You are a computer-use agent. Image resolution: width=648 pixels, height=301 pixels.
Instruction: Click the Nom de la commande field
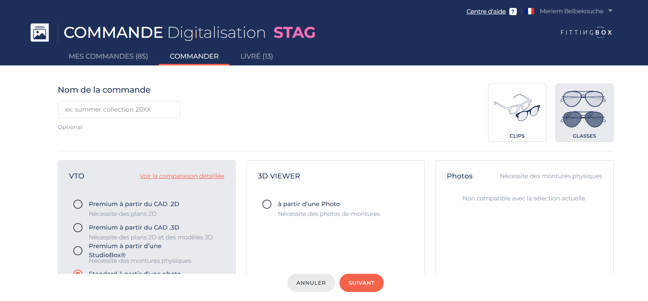[x=119, y=110]
